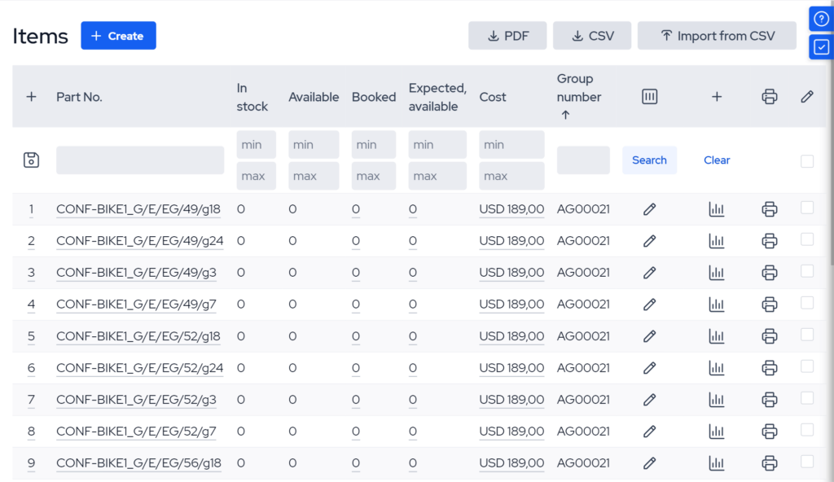Create a new item
Viewport: 834px width, 482px height.
pos(118,35)
